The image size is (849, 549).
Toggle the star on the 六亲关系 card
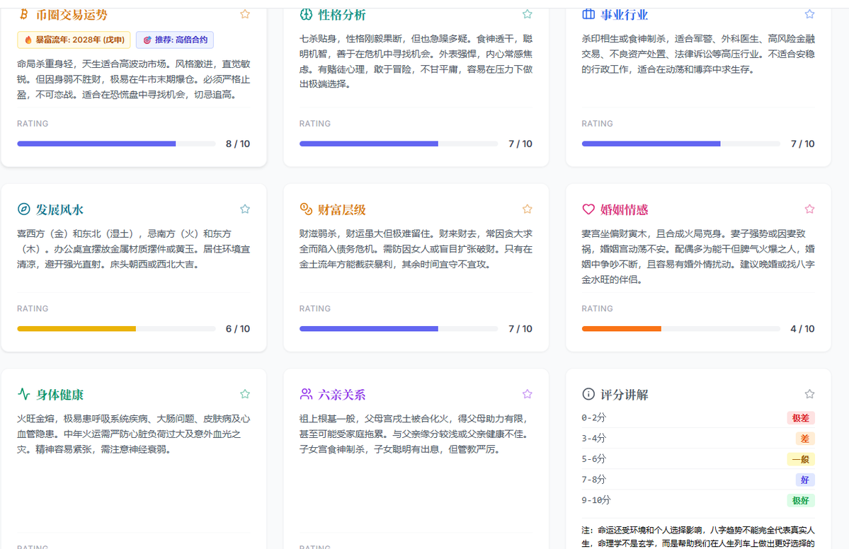pos(527,394)
